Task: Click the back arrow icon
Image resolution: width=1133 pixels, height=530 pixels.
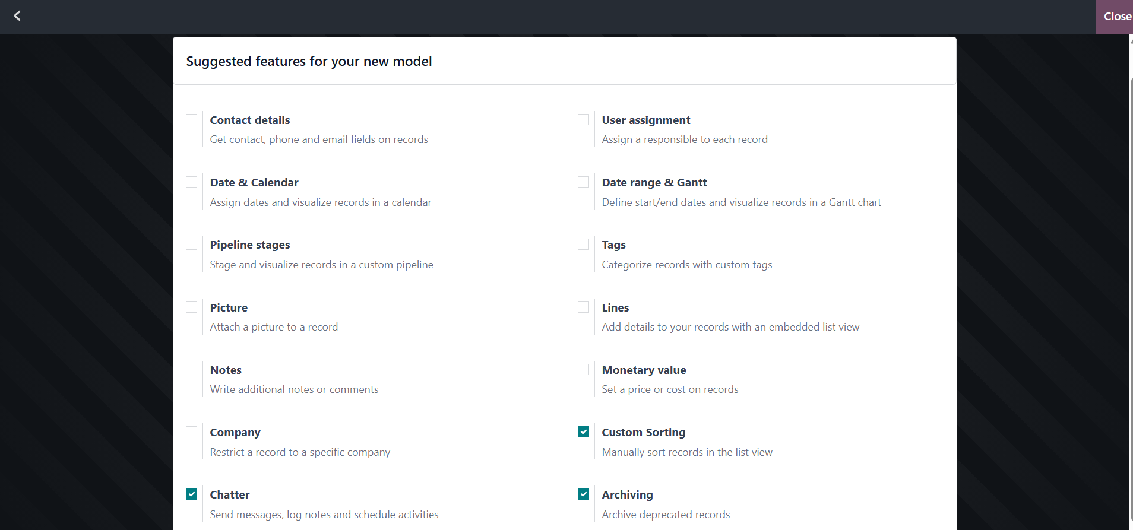Action: 17,16
